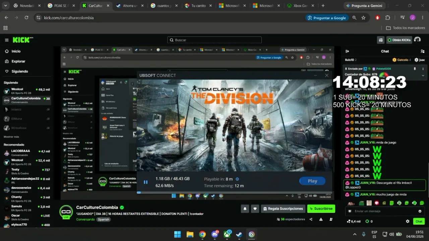Open Ubisoft Connect from the taskbar
The width and height of the screenshot is (429, 241).
coord(252,234)
